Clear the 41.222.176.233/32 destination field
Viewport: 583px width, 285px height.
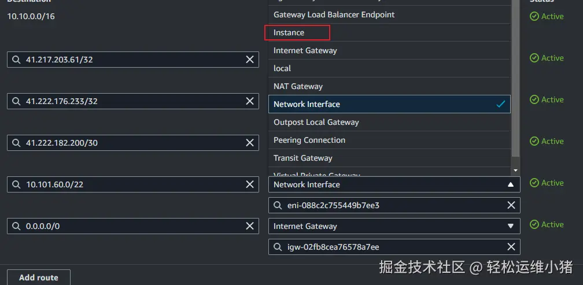[x=250, y=101]
